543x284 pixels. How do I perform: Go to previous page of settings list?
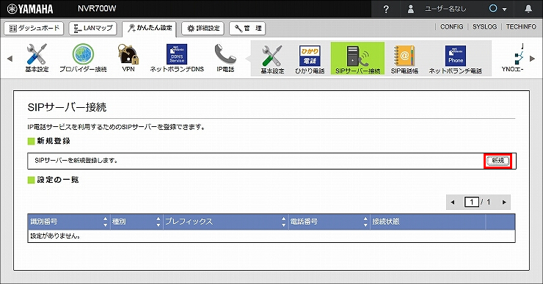coord(452,203)
